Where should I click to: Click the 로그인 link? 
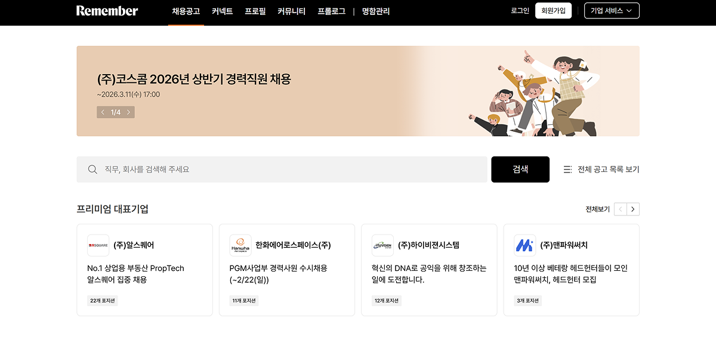coord(520,11)
